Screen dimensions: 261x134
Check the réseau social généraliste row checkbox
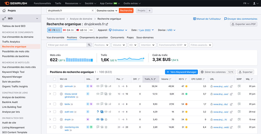55,94
